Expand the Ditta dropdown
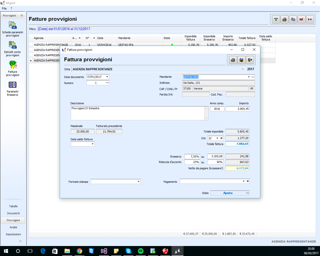This screenshot has width=320, height=256. tap(243, 69)
